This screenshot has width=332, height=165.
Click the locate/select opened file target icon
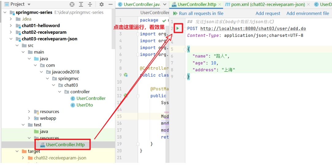click(x=72, y=4)
